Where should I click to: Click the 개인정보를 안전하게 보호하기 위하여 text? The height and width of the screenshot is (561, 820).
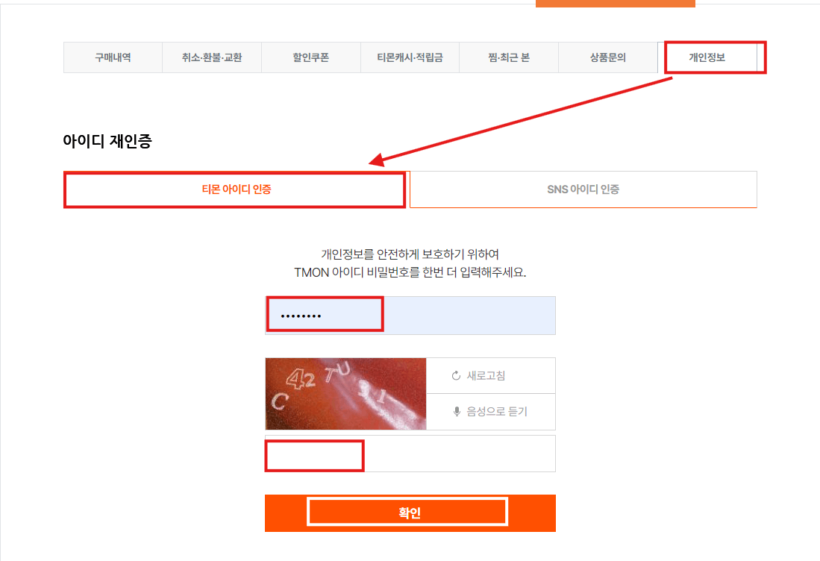coord(410,254)
